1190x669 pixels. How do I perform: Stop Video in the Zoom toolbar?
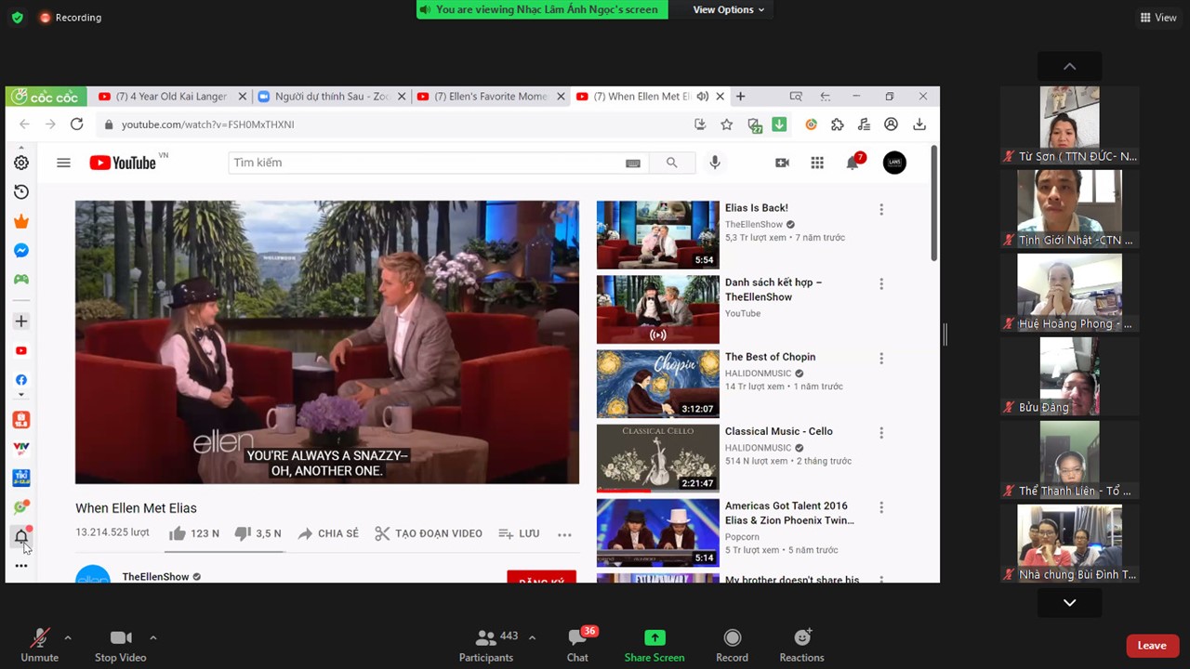120,647
